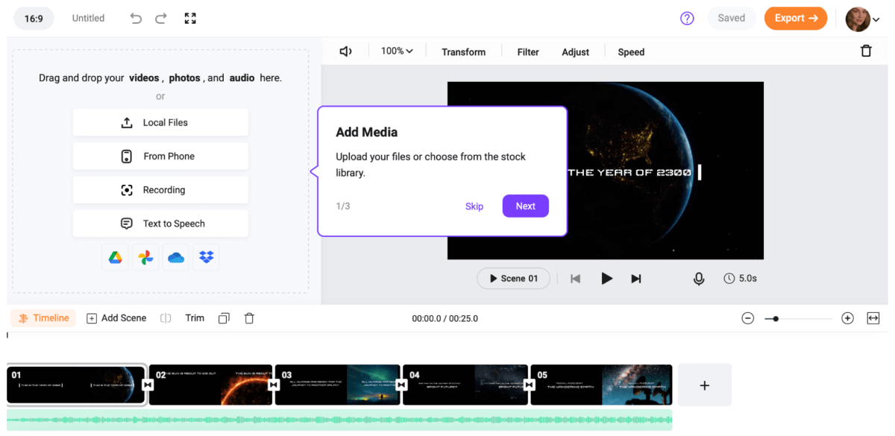Viewport: 895px width, 436px height.
Task: Click the undo arrow icon
Action: click(x=136, y=19)
